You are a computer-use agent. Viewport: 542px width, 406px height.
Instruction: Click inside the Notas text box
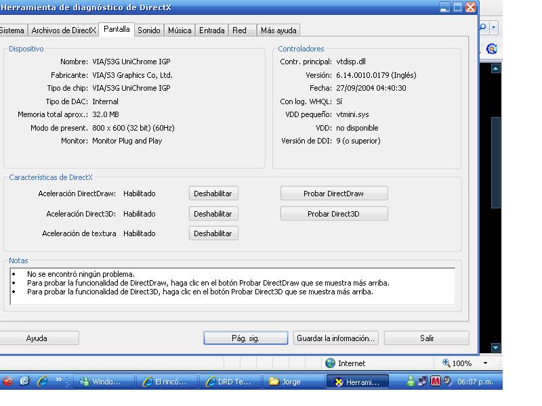(232, 286)
